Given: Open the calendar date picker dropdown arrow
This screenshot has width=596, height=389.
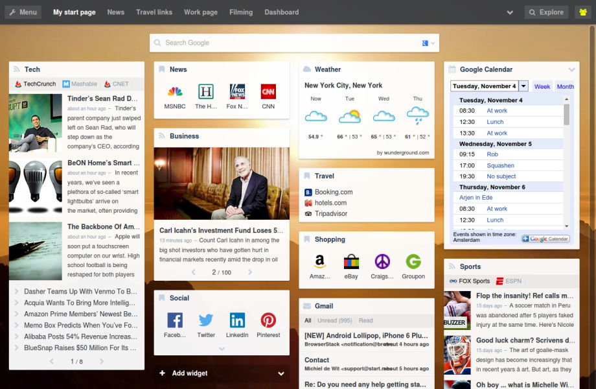Looking at the screenshot, I should coord(523,86).
